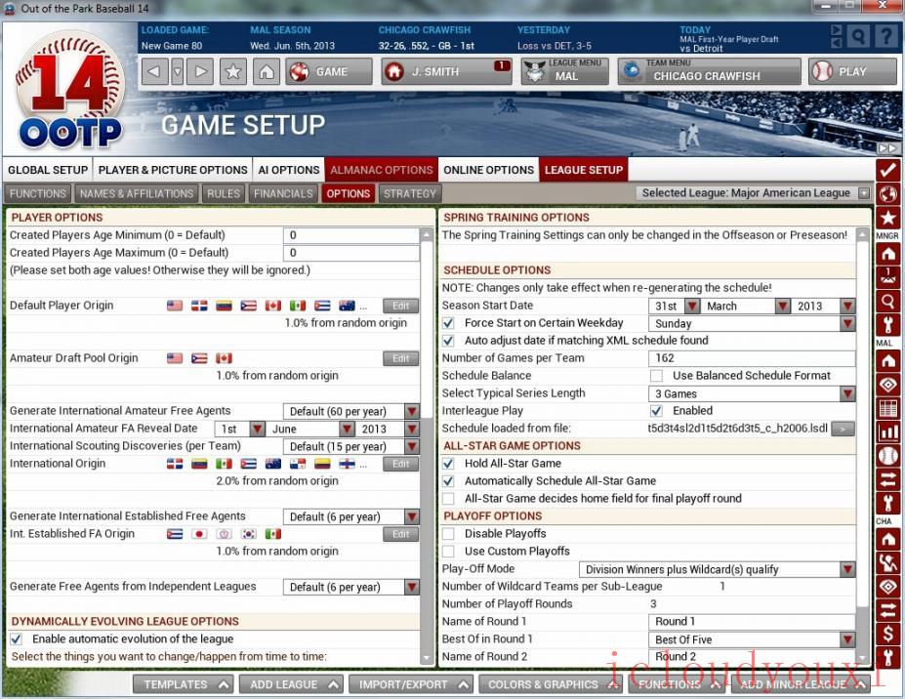The width and height of the screenshot is (905, 699).
Task: Open the J. SMITH manager menu
Action: pyautogui.click(x=446, y=71)
